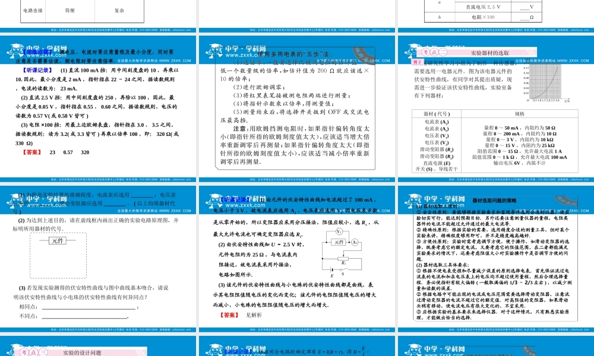Select the I-V characteristic curve graph
Screen dimensions: 594x356
[545, 83]
